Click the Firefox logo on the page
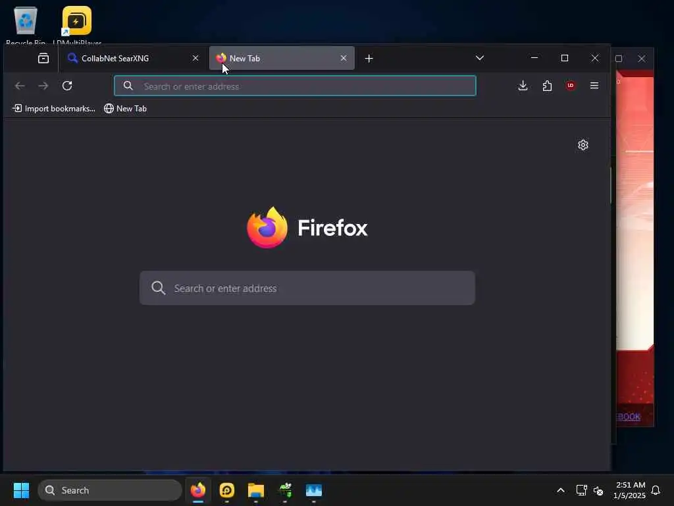 [267, 227]
